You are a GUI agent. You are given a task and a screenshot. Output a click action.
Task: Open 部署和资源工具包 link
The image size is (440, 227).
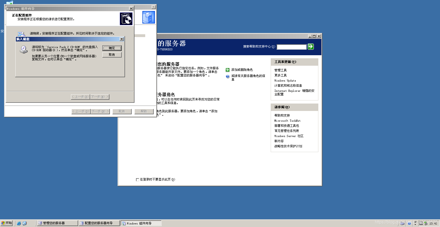click(287, 126)
